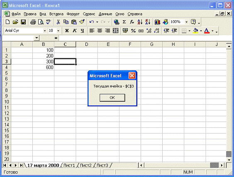The height and width of the screenshot is (177, 234).
Task: Sort descending with Я-A icon
Action: (x=148, y=22)
